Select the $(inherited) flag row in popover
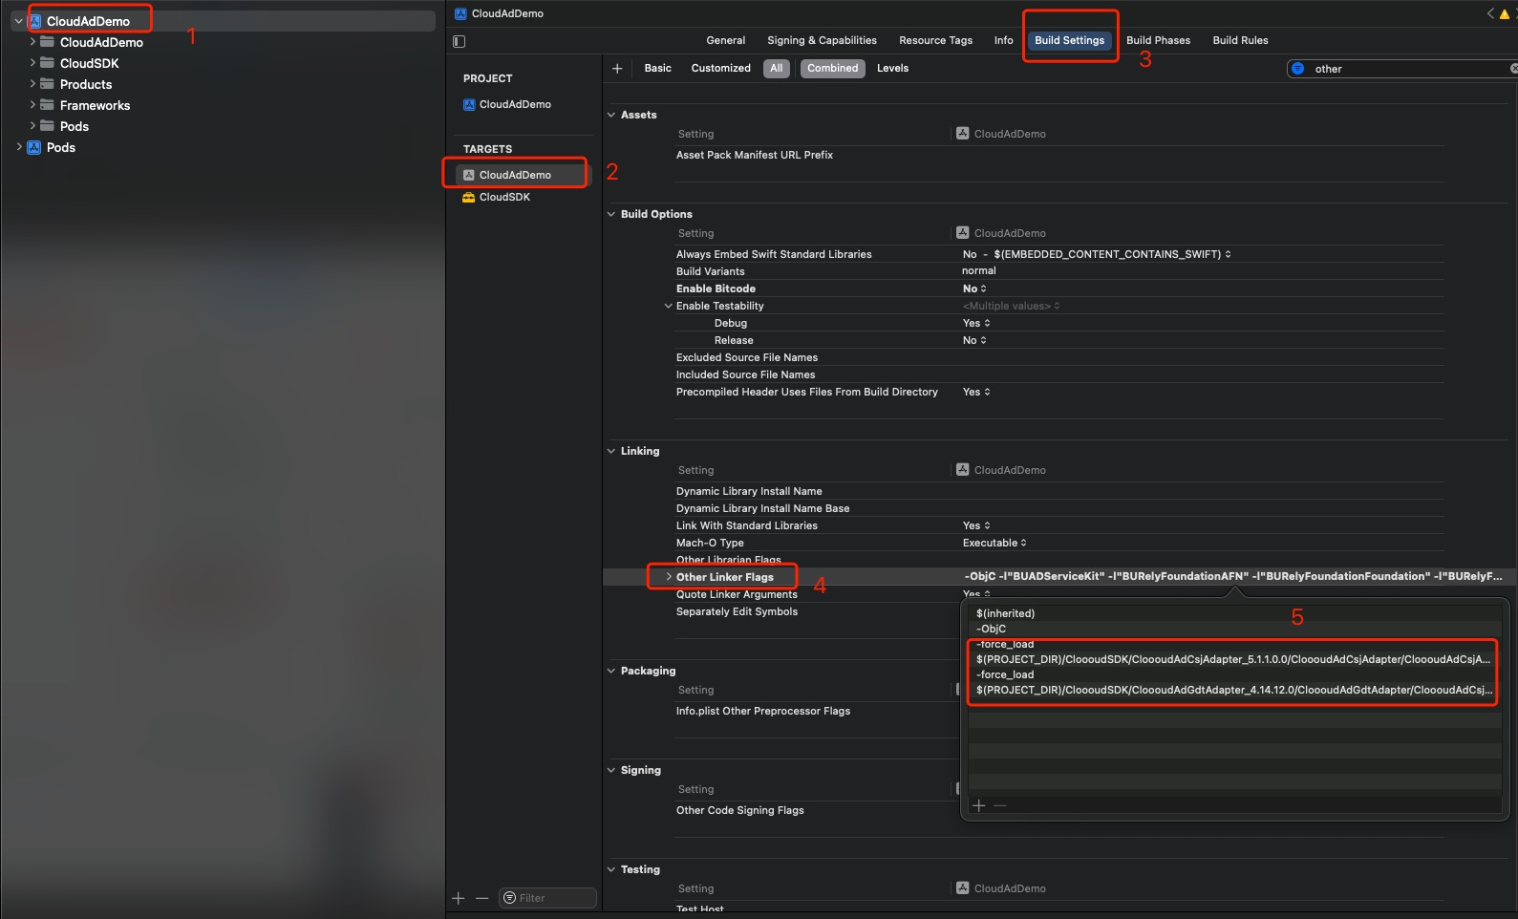1518x919 pixels. pyautogui.click(x=1234, y=613)
